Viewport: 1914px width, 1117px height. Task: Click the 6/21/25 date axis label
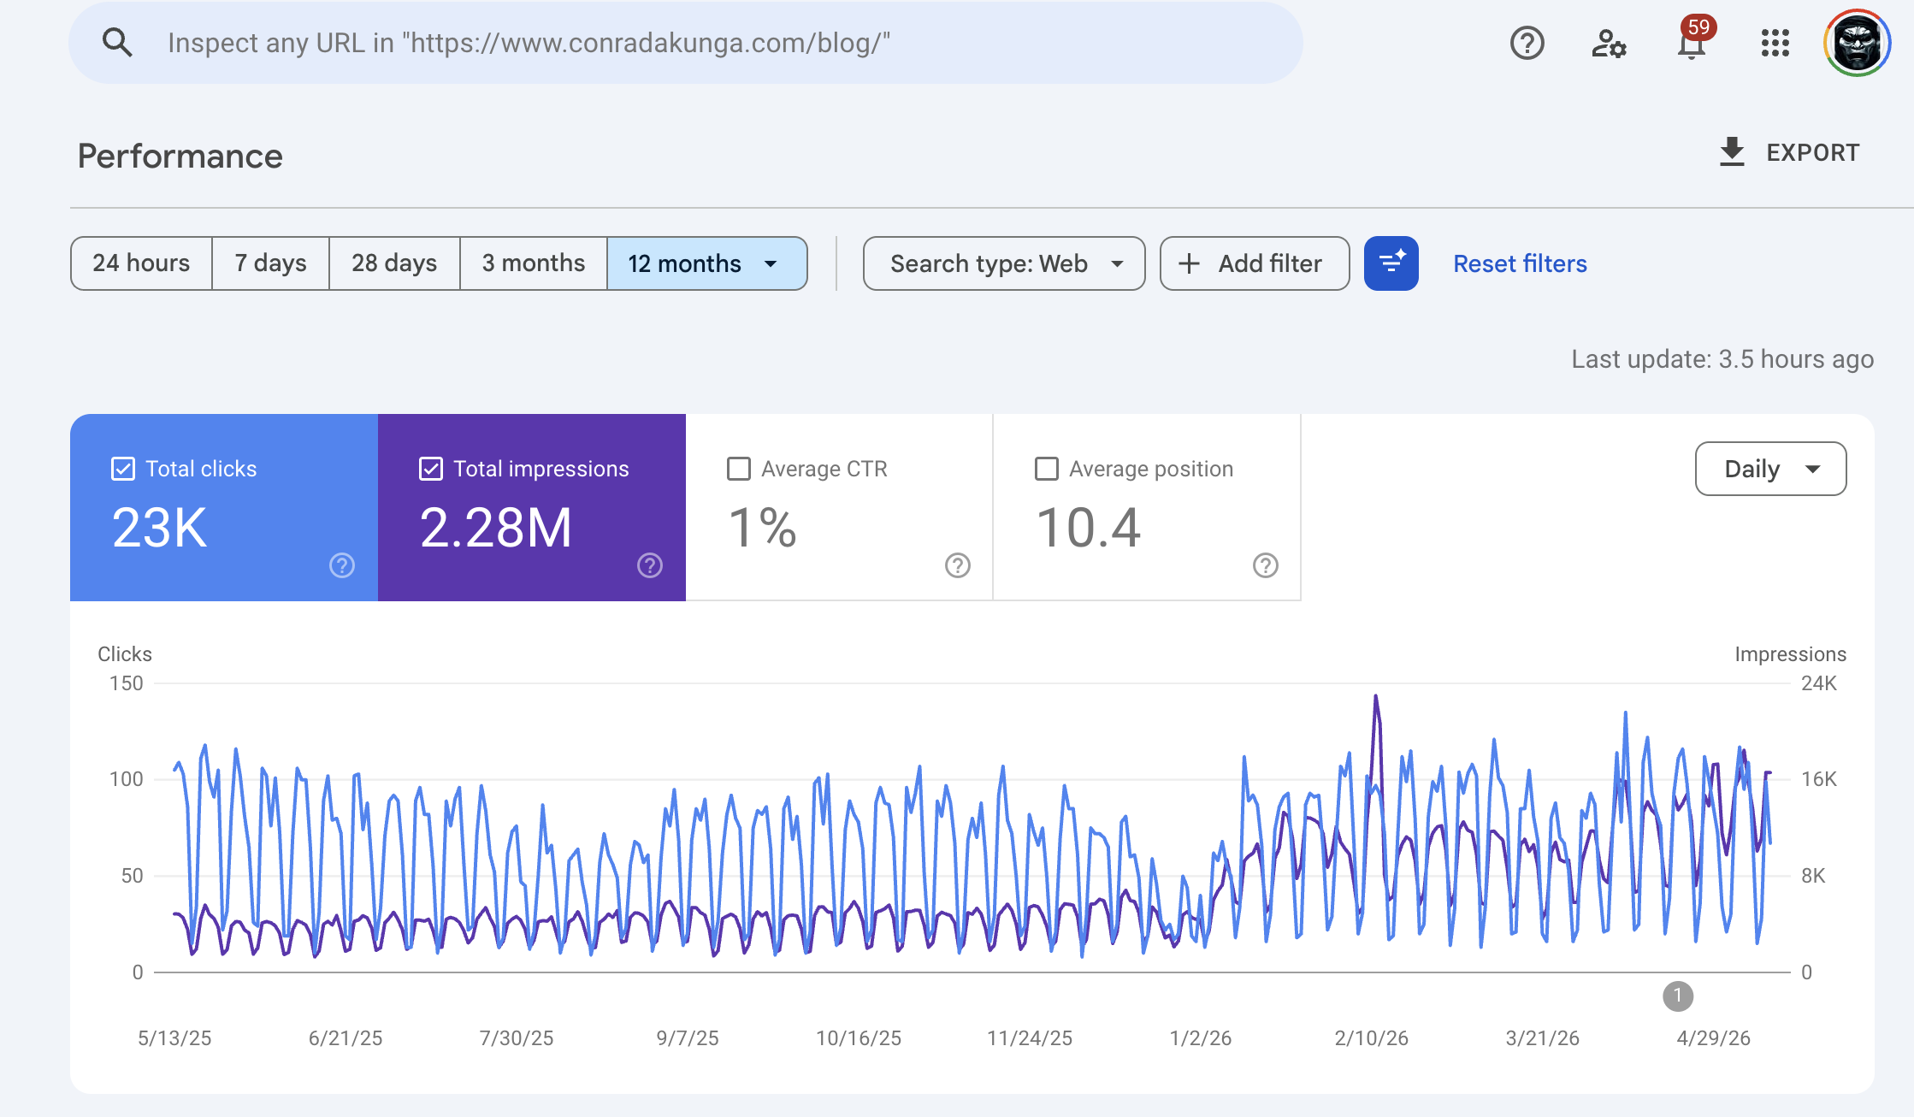point(346,1038)
